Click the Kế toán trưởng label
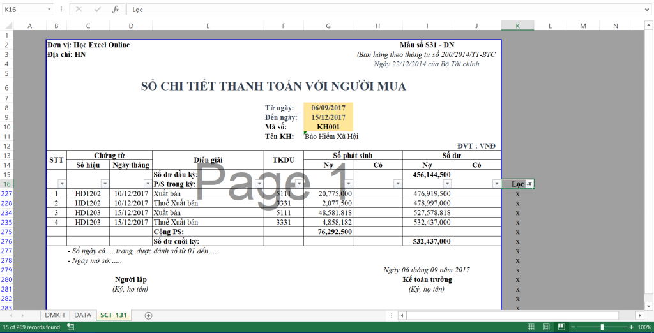Screen dimensions: 654x333 [x=427, y=279]
